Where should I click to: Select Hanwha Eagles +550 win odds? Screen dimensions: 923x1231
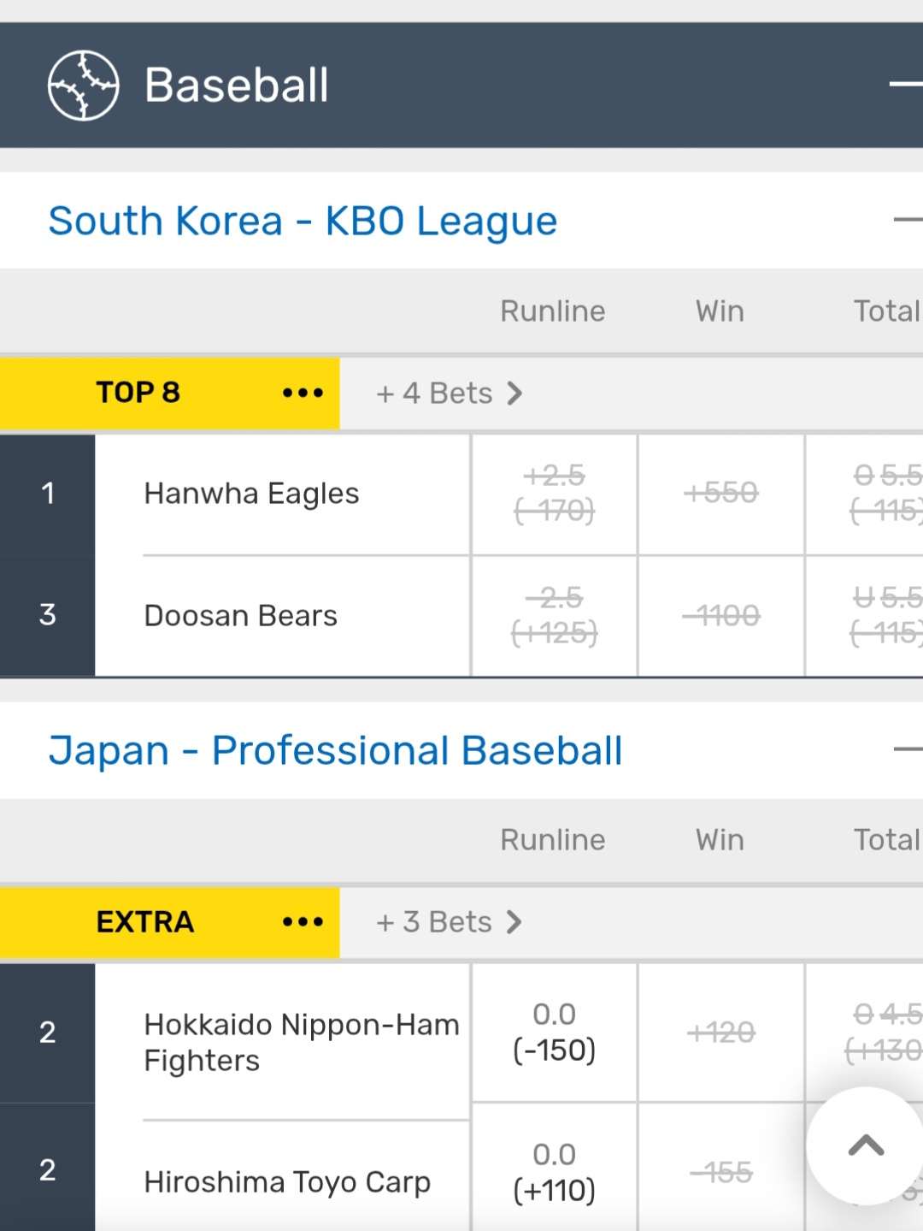coord(720,494)
